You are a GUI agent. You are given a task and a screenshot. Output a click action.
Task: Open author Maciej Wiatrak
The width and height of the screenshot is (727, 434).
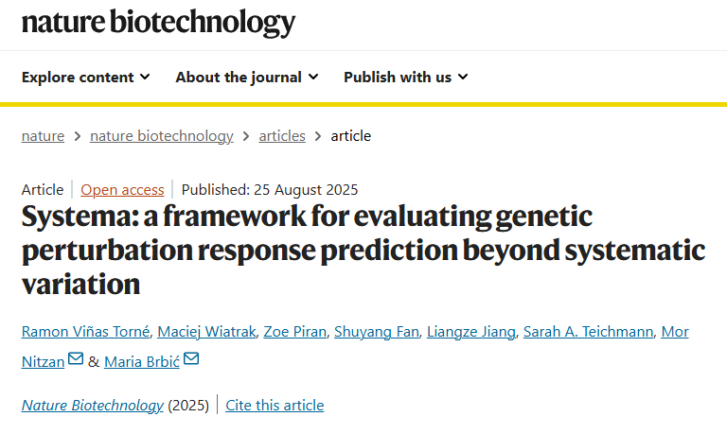point(206,332)
